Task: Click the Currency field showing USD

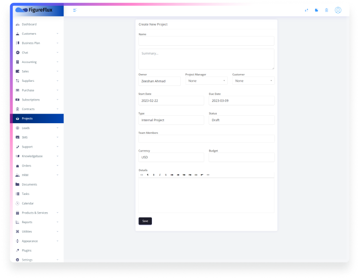Action: tap(171, 157)
